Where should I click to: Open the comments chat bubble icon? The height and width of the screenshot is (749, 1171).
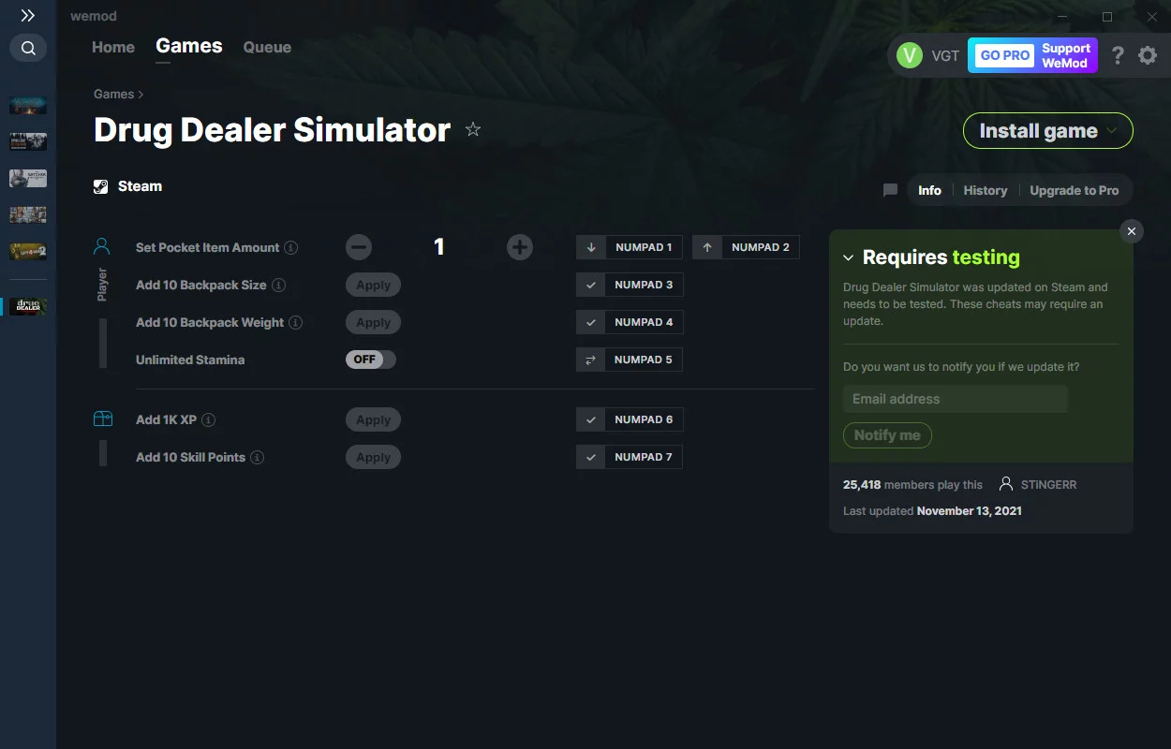coord(890,190)
